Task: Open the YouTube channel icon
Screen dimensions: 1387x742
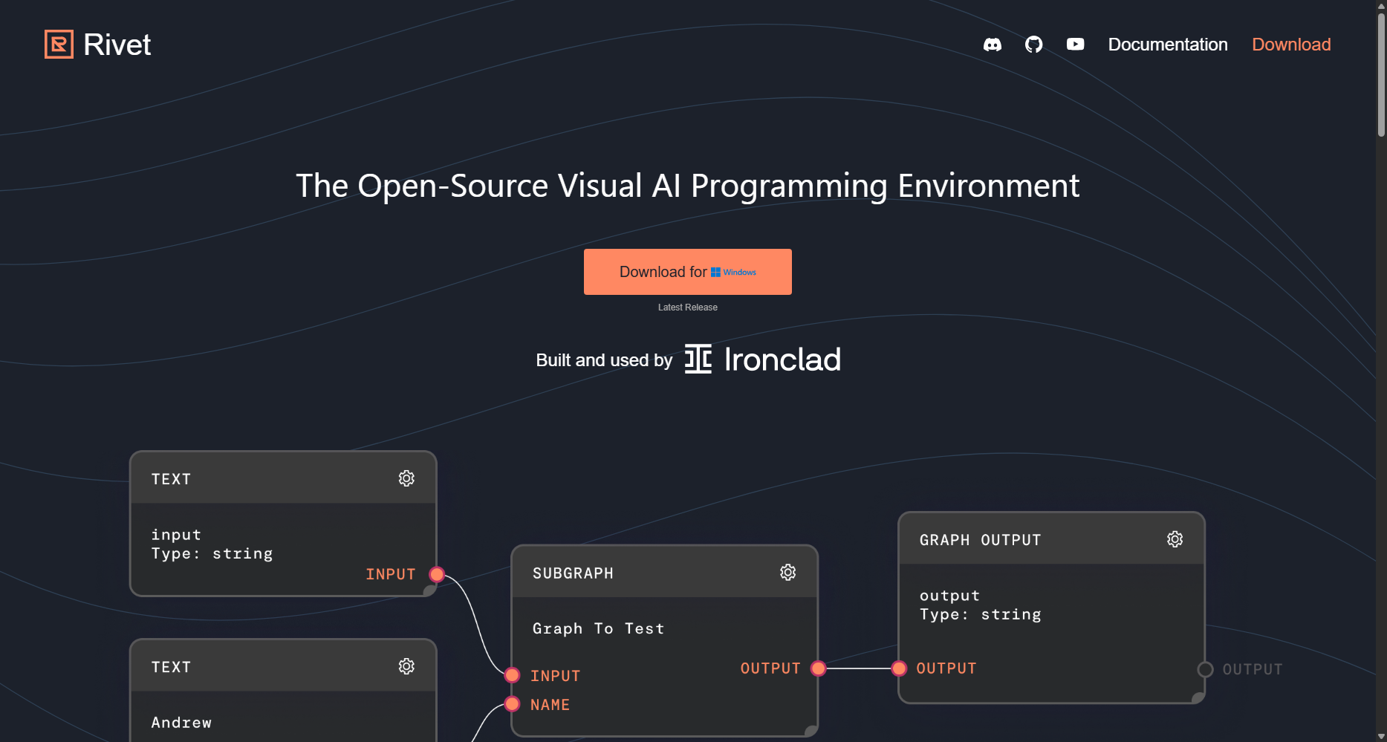Action: click(1075, 45)
